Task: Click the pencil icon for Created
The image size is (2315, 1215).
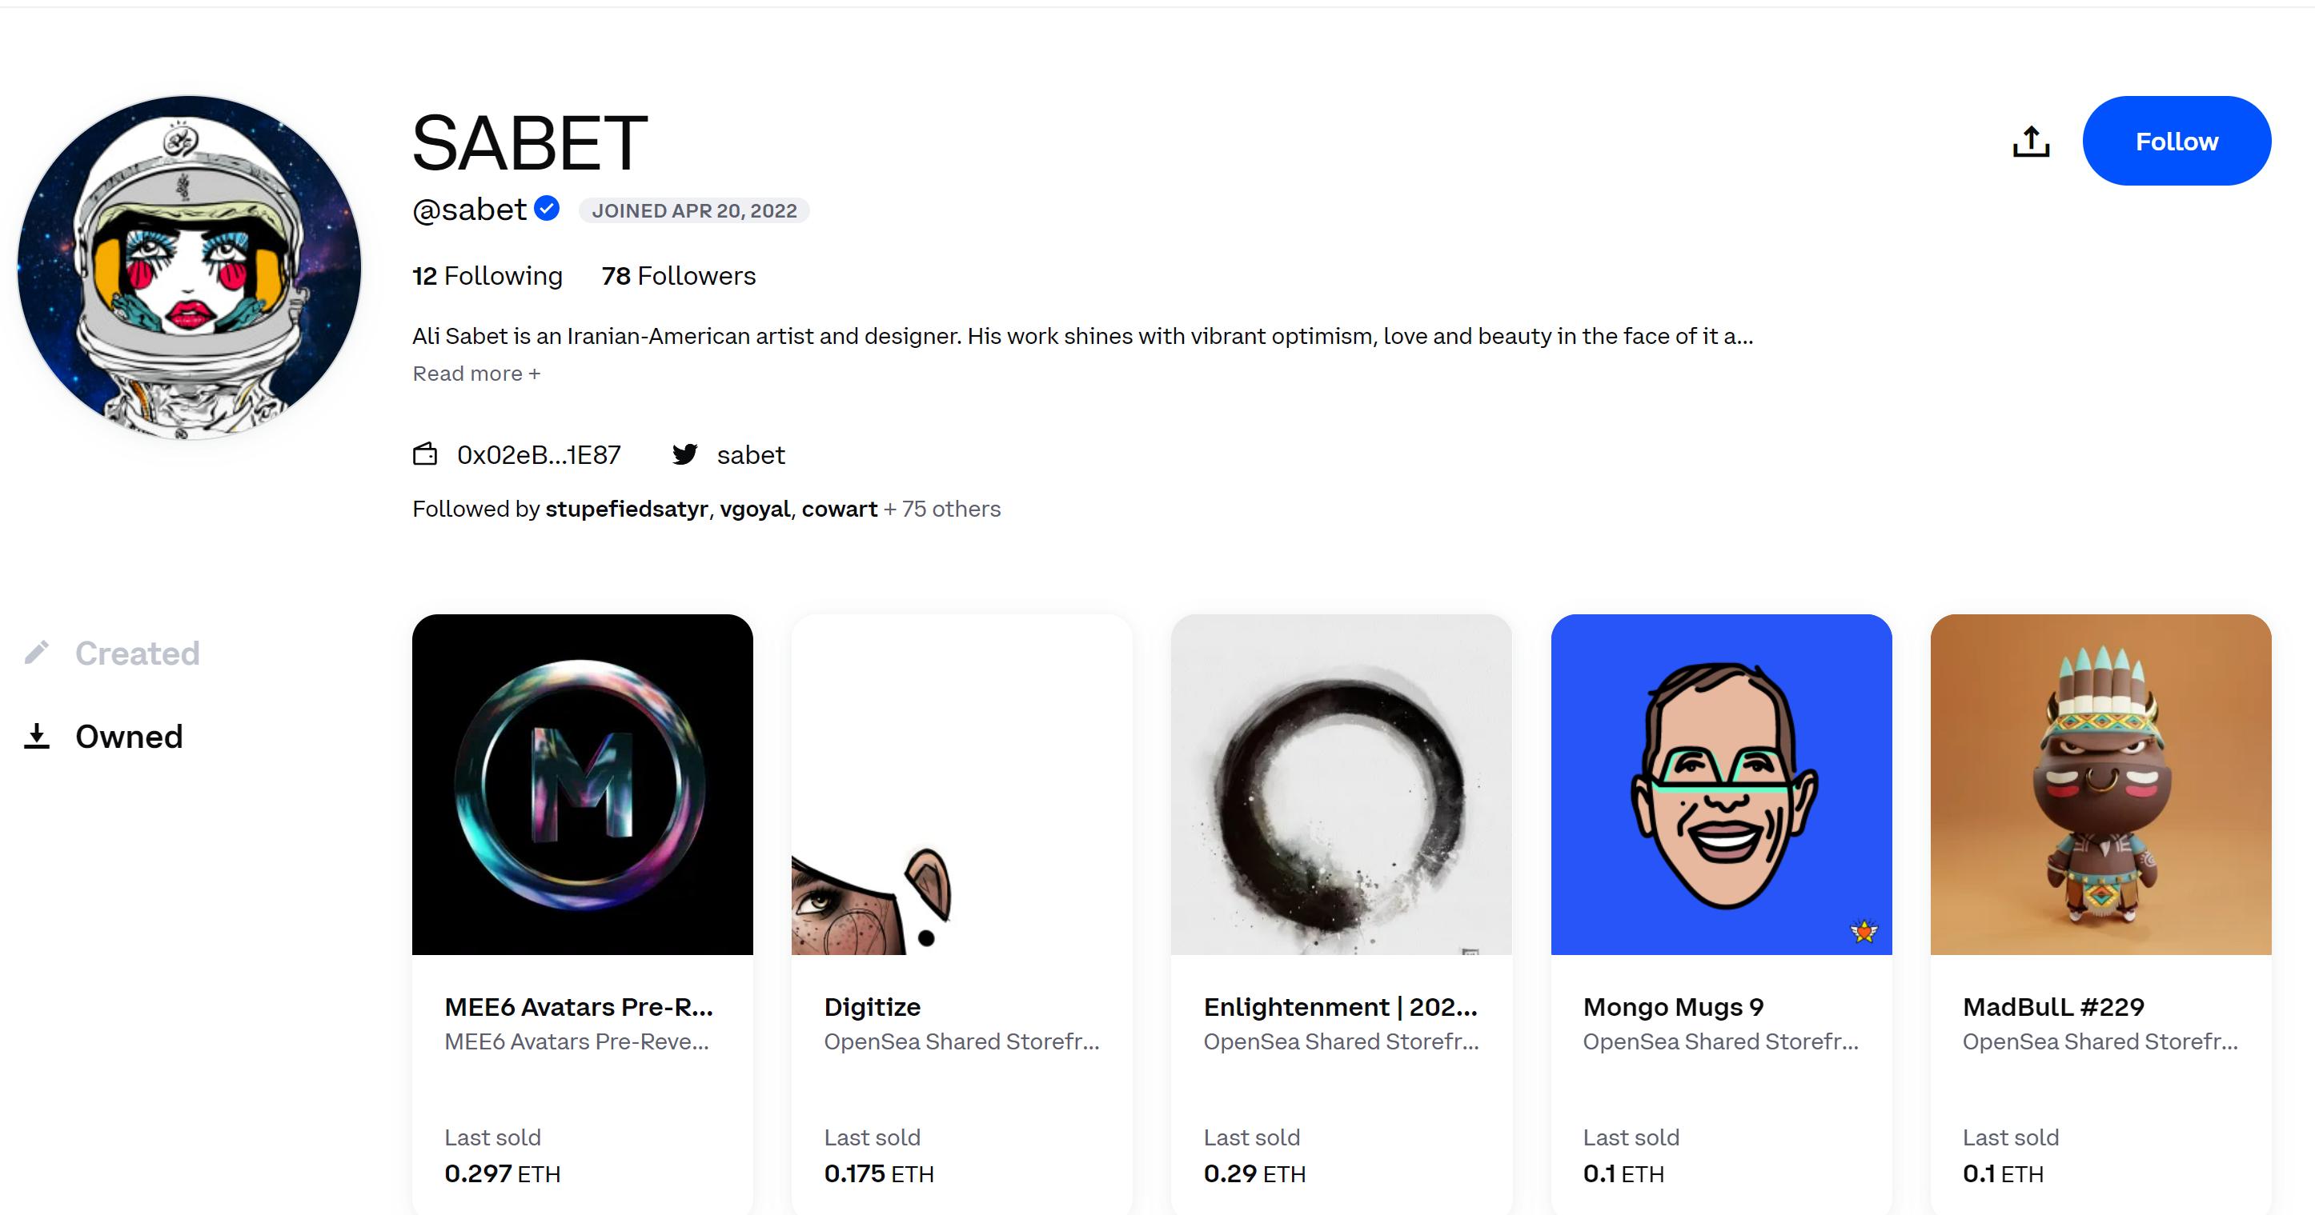Action: (x=36, y=653)
